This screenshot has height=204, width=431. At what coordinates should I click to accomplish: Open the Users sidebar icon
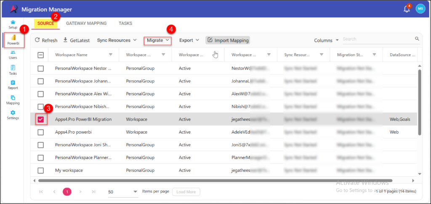13,52
